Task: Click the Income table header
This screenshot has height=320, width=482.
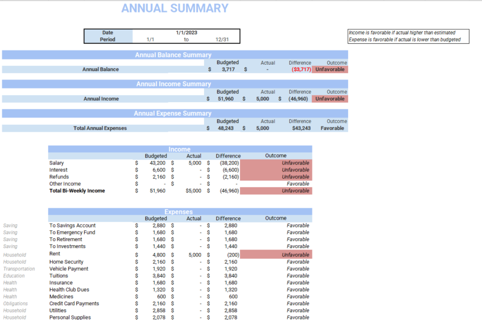Action: tap(180, 149)
